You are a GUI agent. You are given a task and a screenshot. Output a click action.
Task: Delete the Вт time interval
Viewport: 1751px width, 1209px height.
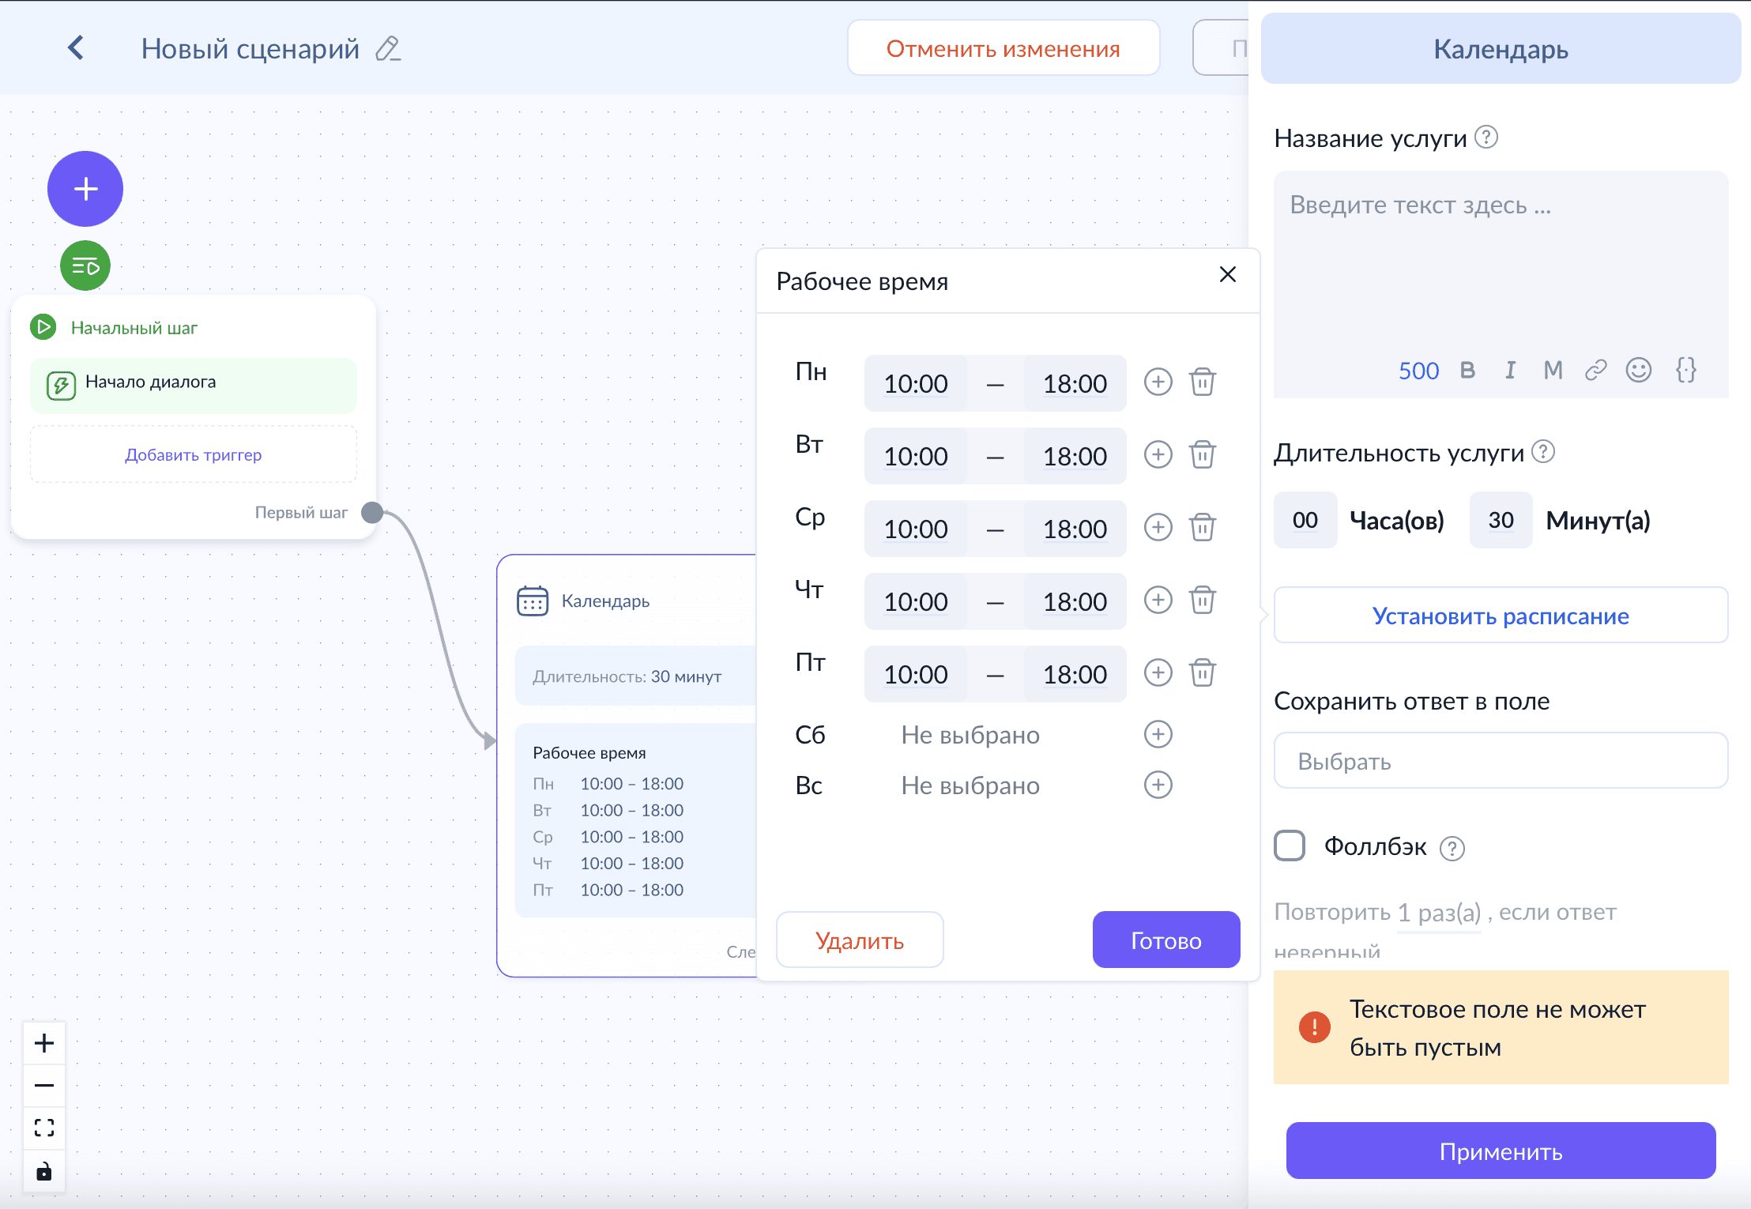click(1203, 455)
